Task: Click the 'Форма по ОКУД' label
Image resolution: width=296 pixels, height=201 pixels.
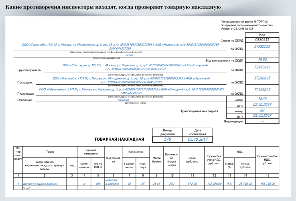Action: [232, 40]
